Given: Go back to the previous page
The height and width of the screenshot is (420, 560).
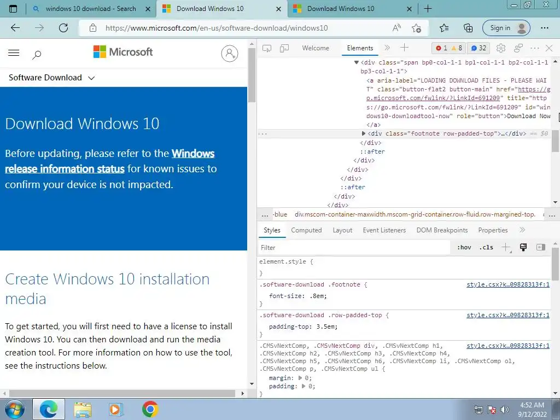Looking at the screenshot, I should [x=15, y=28].
